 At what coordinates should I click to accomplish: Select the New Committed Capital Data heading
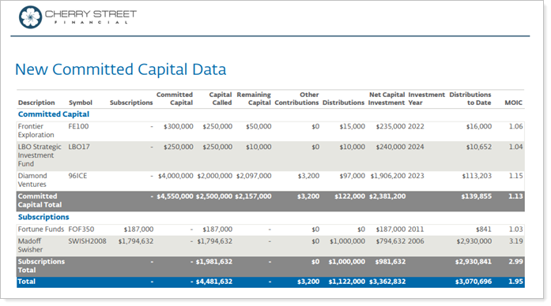[x=120, y=69]
